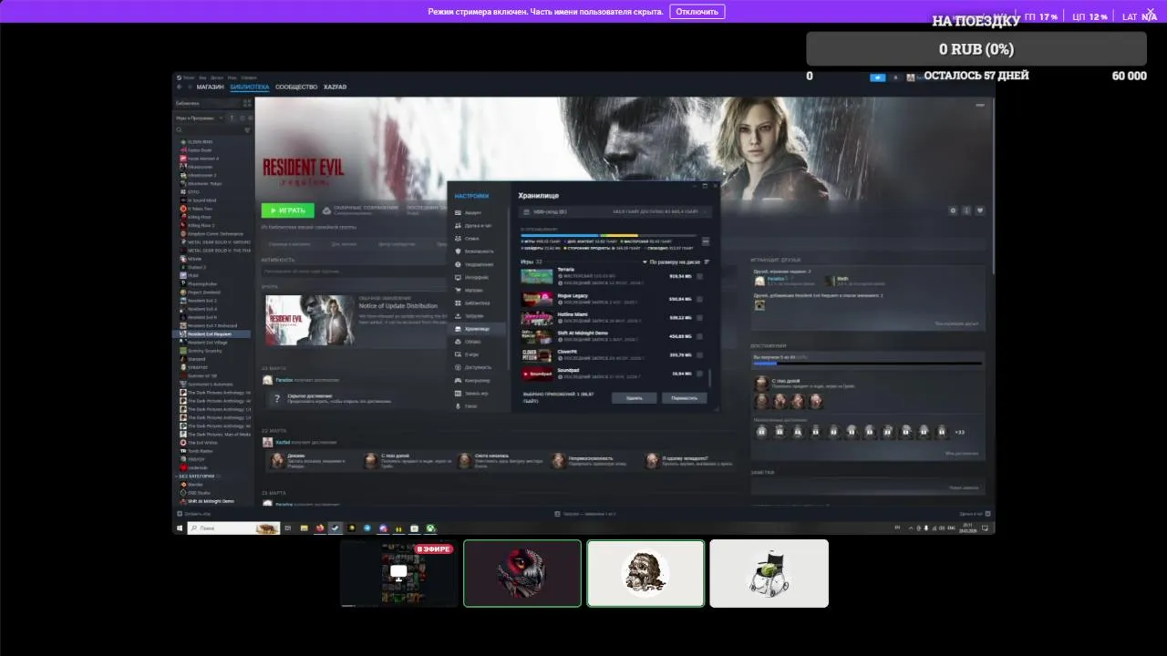Image resolution: width=1167 pixels, height=656 pixels.
Task: Click the library filter icon near search
Action: coord(247,130)
